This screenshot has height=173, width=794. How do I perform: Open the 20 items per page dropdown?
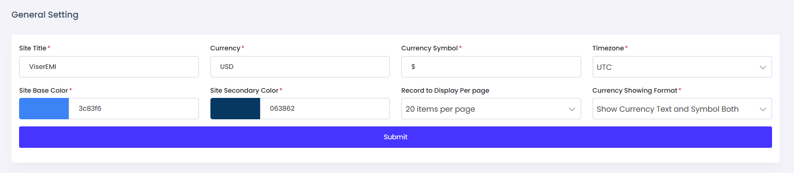pyautogui.click(x=491, y=109)
